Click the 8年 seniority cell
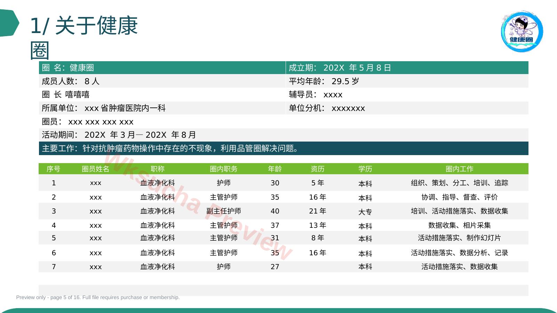557x313 pixels. pyautogui.click(x=318, y=238)
